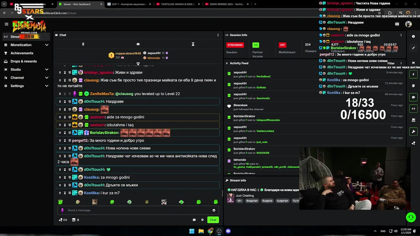Open Windows Start menu

[x=192, y=231]
